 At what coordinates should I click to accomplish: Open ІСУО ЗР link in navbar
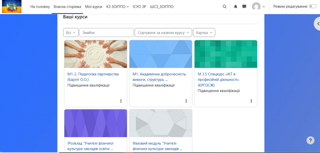[x=139, y=7]
